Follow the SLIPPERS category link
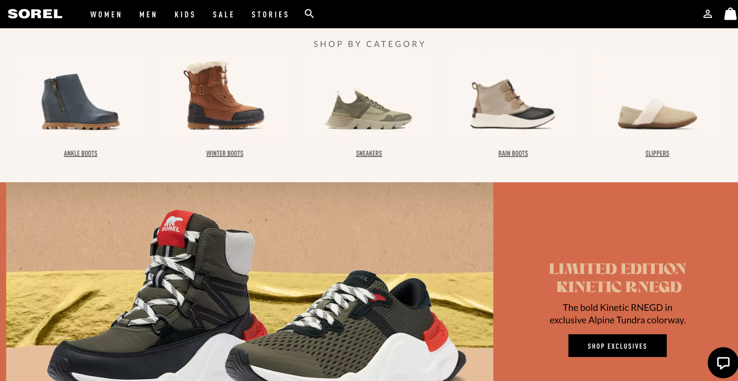The image size is (738, 381). (x=657, y=153)
